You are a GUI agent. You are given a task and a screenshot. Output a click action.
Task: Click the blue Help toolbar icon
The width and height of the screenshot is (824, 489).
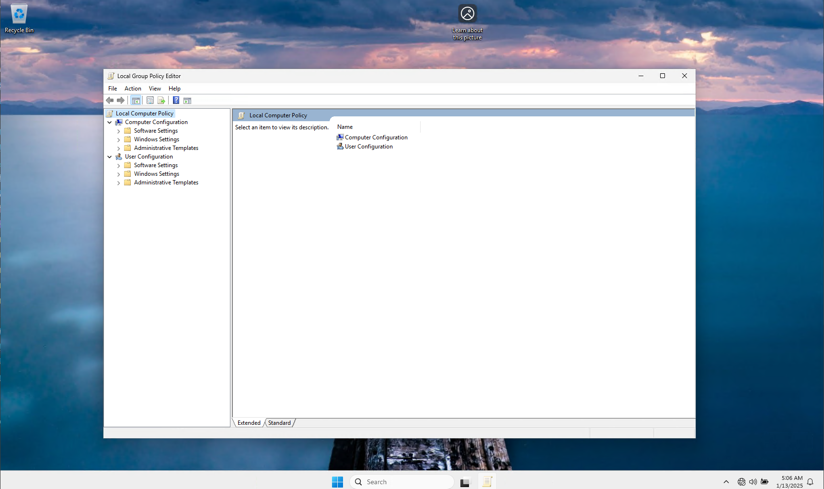click(x=176, y=100)
